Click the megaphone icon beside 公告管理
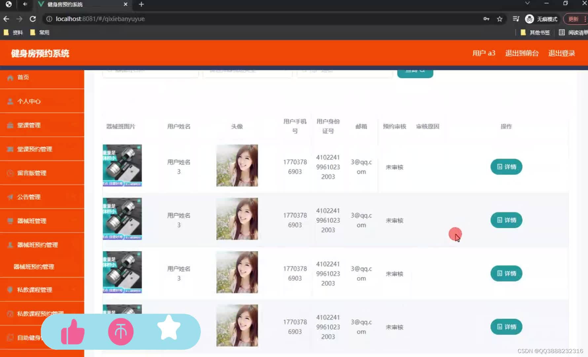Image resolution: width=588 pixels, height=357 pixels. (10, 197)
